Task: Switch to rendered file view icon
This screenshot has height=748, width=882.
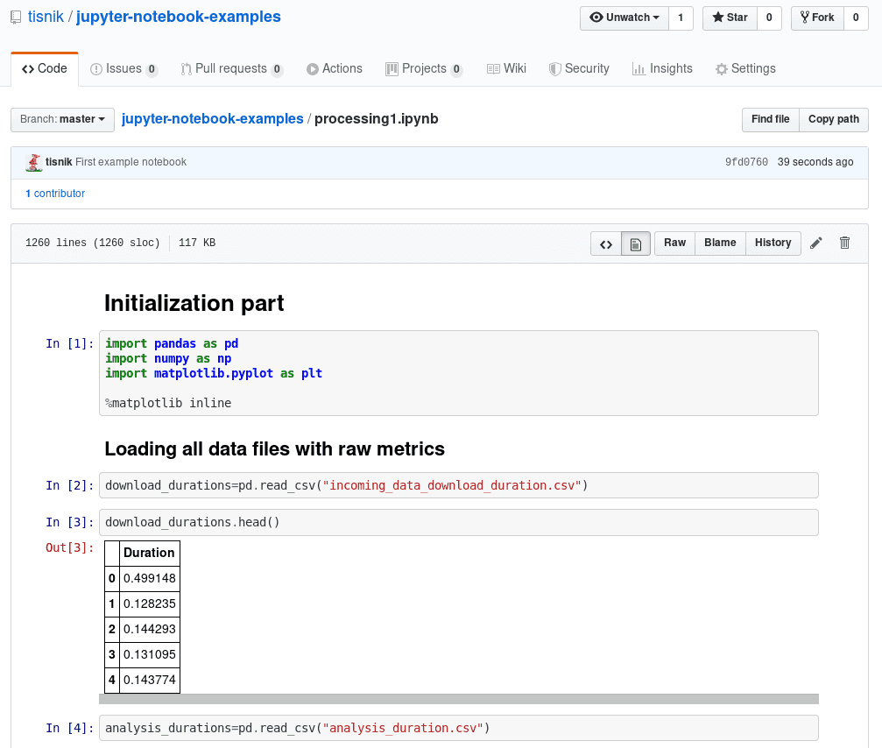Action: pos(635,244)
